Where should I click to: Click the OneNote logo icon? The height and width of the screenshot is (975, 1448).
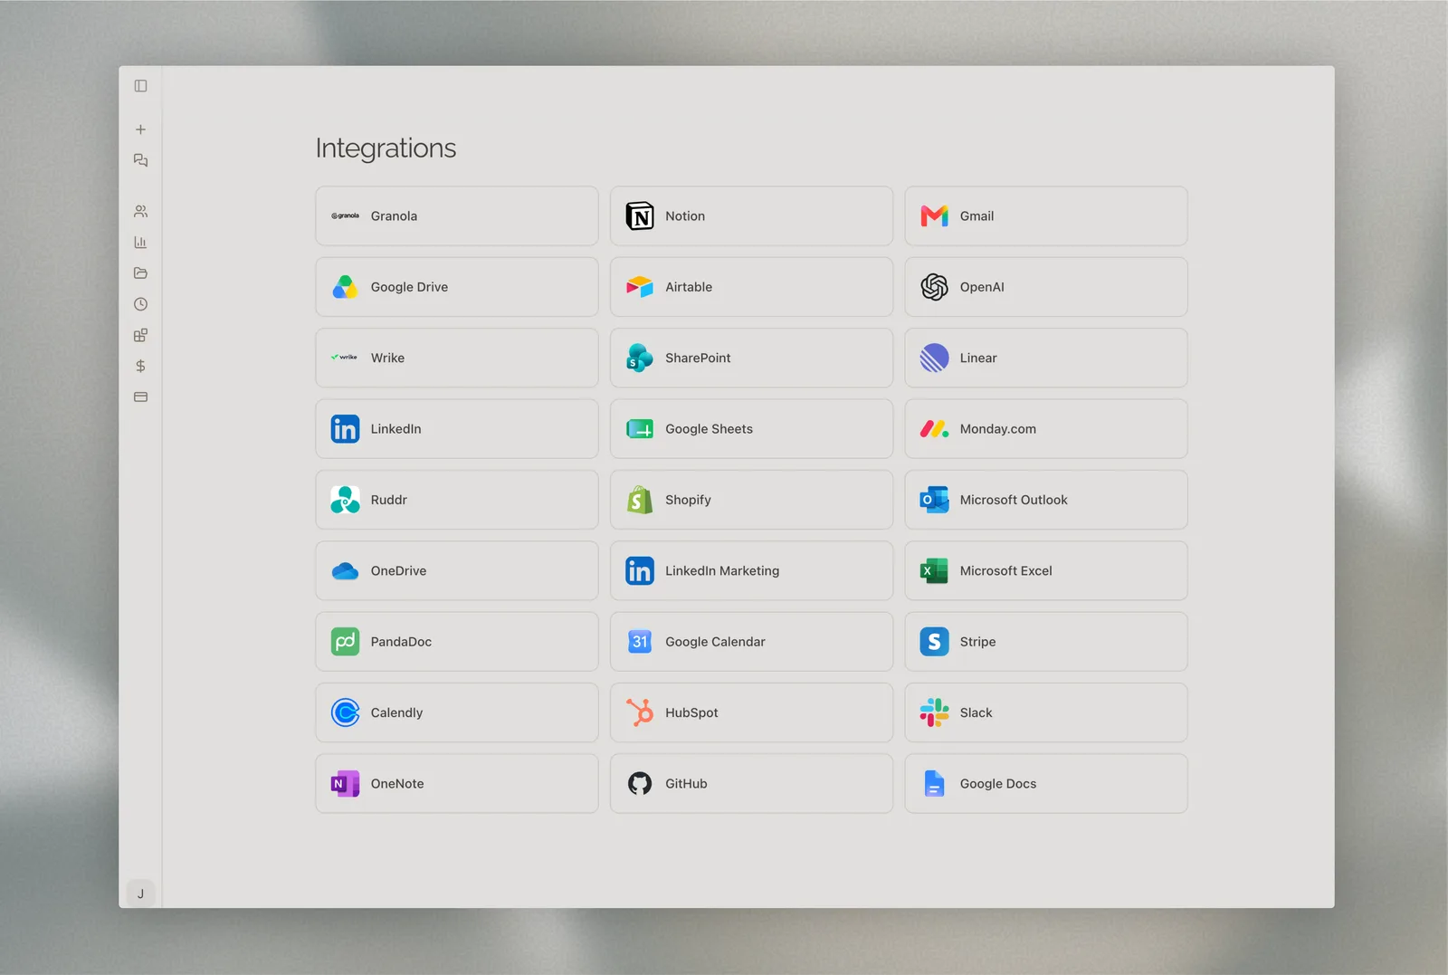pos(345,784)
